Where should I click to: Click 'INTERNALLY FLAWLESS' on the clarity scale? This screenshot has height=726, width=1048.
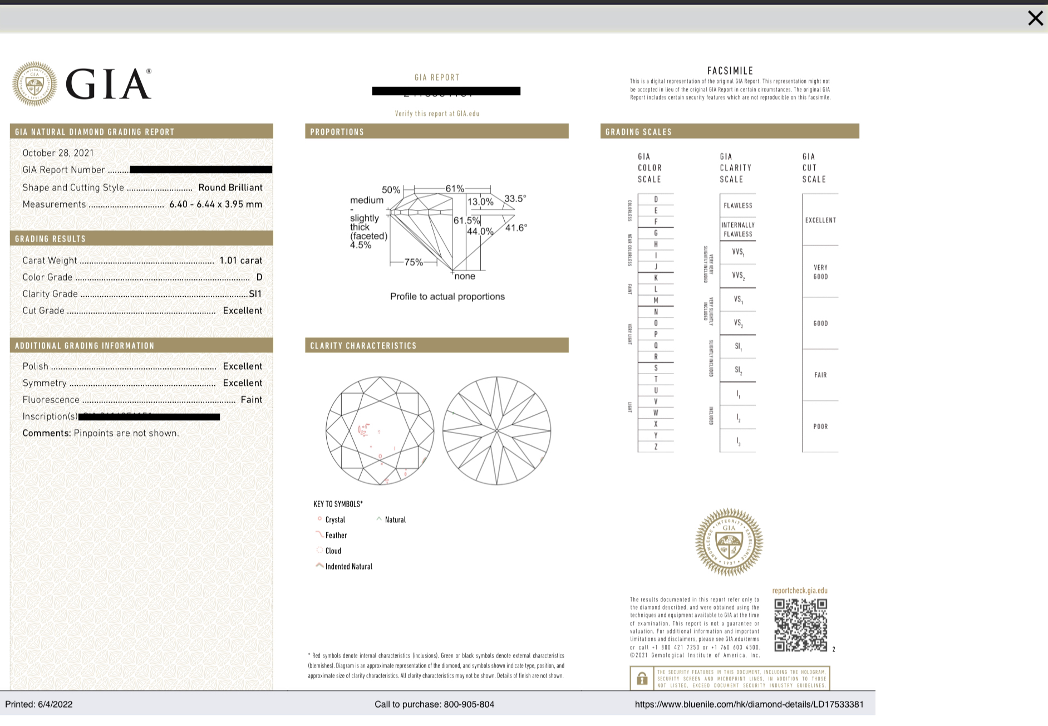click(738, 229)
